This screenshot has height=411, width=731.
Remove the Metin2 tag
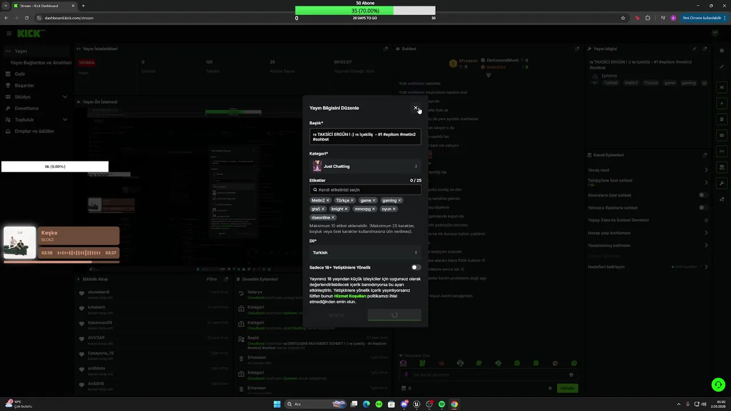(328, 200)
